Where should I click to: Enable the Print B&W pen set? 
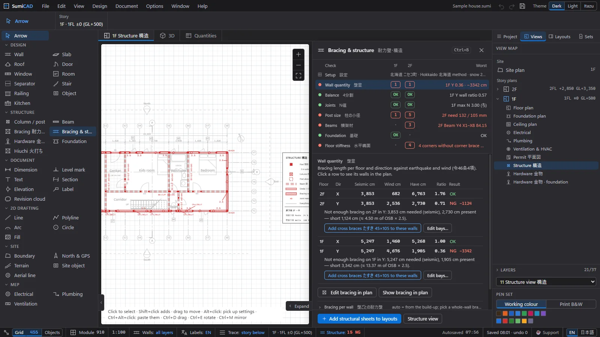571,304
